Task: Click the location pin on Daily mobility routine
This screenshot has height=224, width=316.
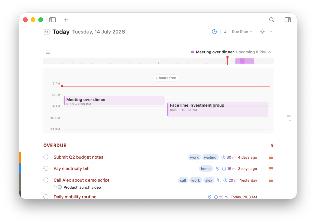Action: click(x=210, y=197)
